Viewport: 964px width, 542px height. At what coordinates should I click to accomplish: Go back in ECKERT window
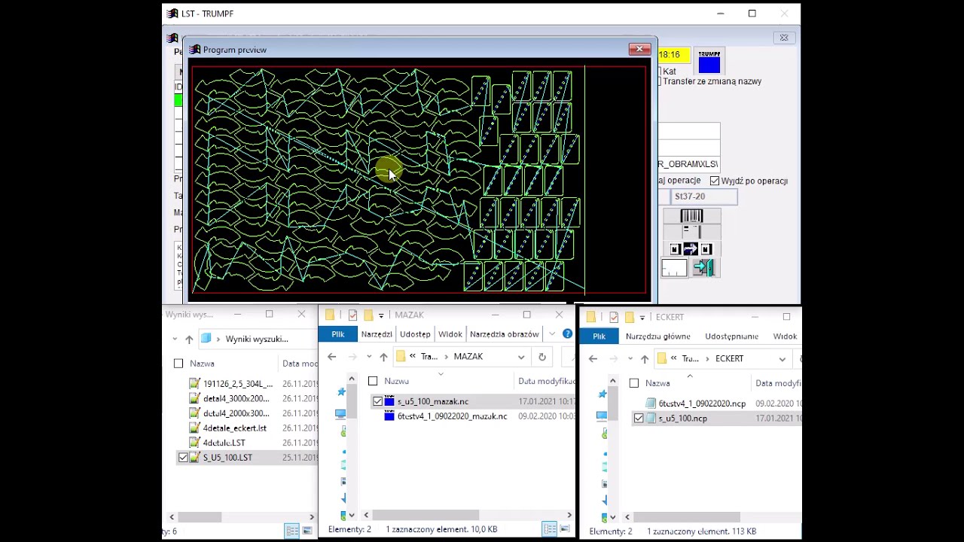[593, 359]
